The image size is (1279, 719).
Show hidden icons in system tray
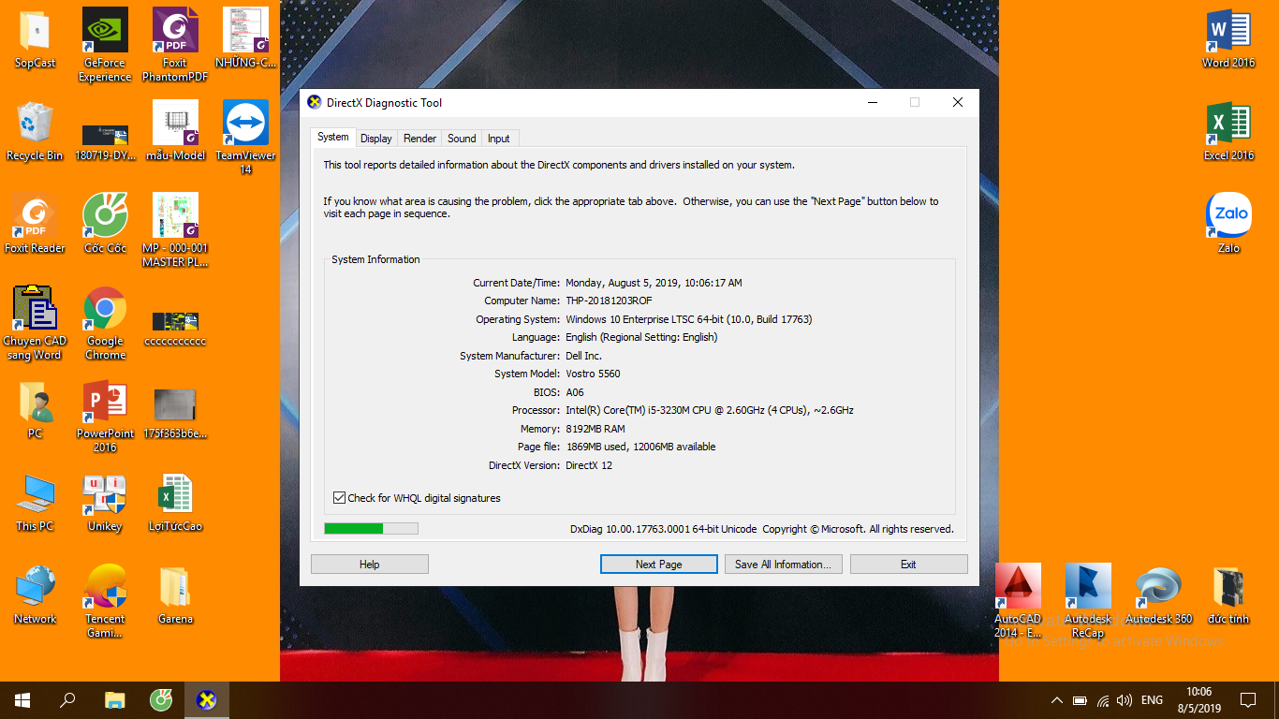1057,700
